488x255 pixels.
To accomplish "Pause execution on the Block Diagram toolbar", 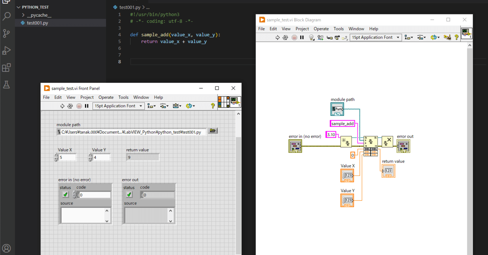I will pyautogui.click(x=302, y=37).
